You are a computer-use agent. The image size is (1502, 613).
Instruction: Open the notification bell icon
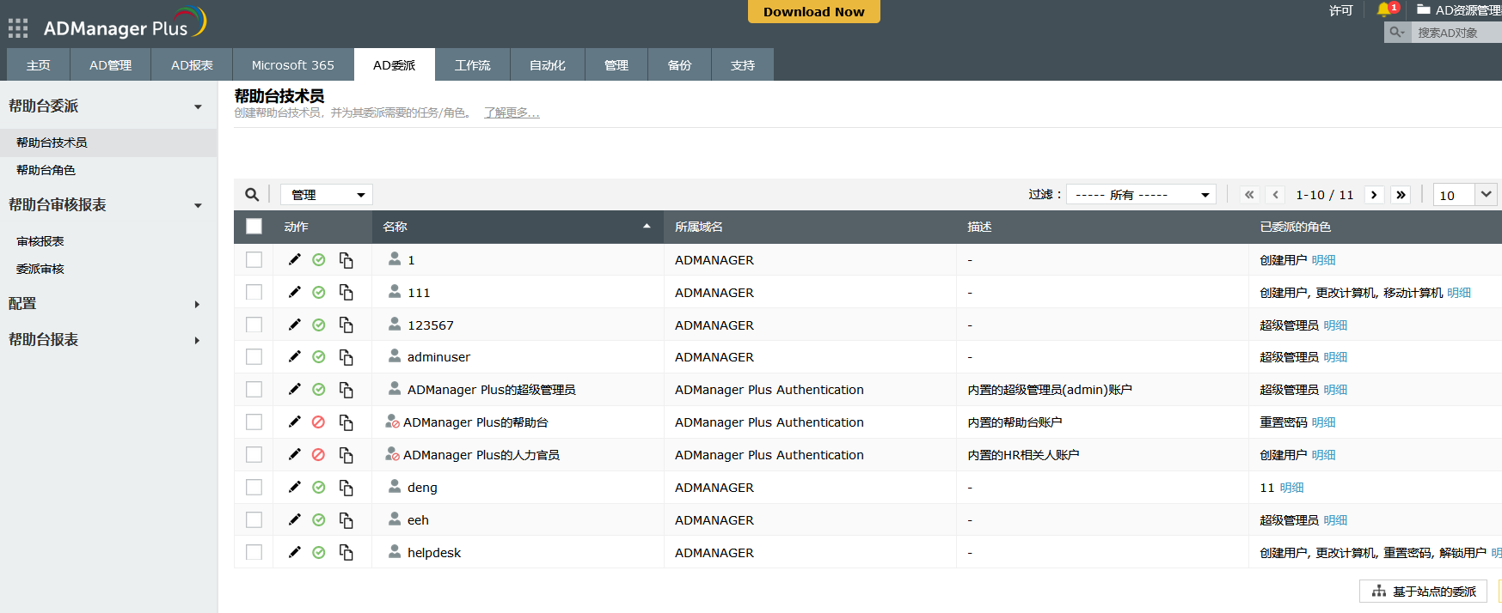[1383, 10]
